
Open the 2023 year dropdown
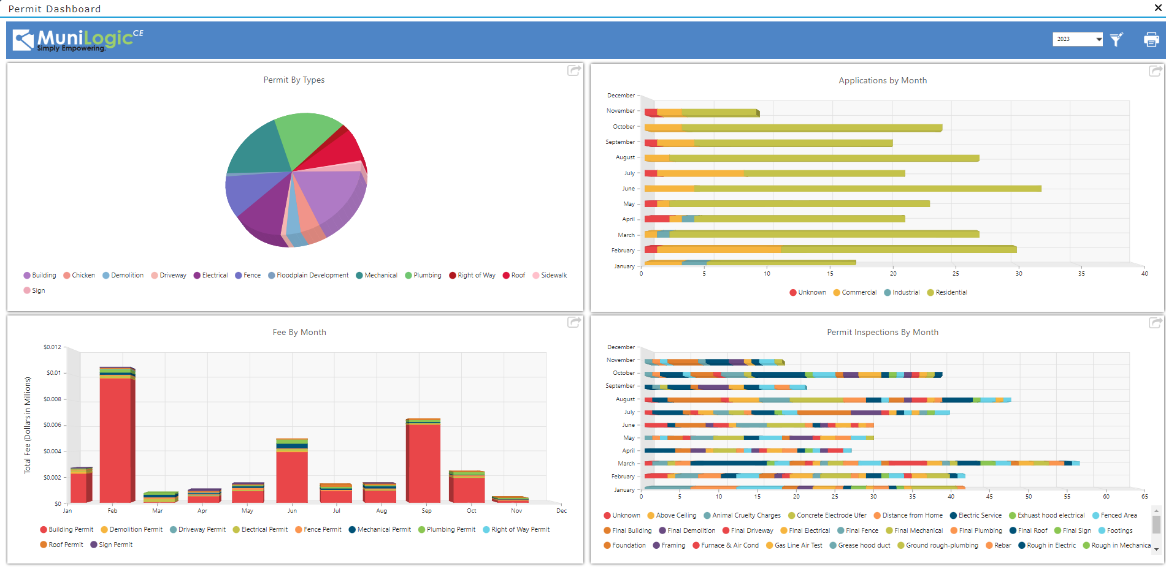(1078, 39)
